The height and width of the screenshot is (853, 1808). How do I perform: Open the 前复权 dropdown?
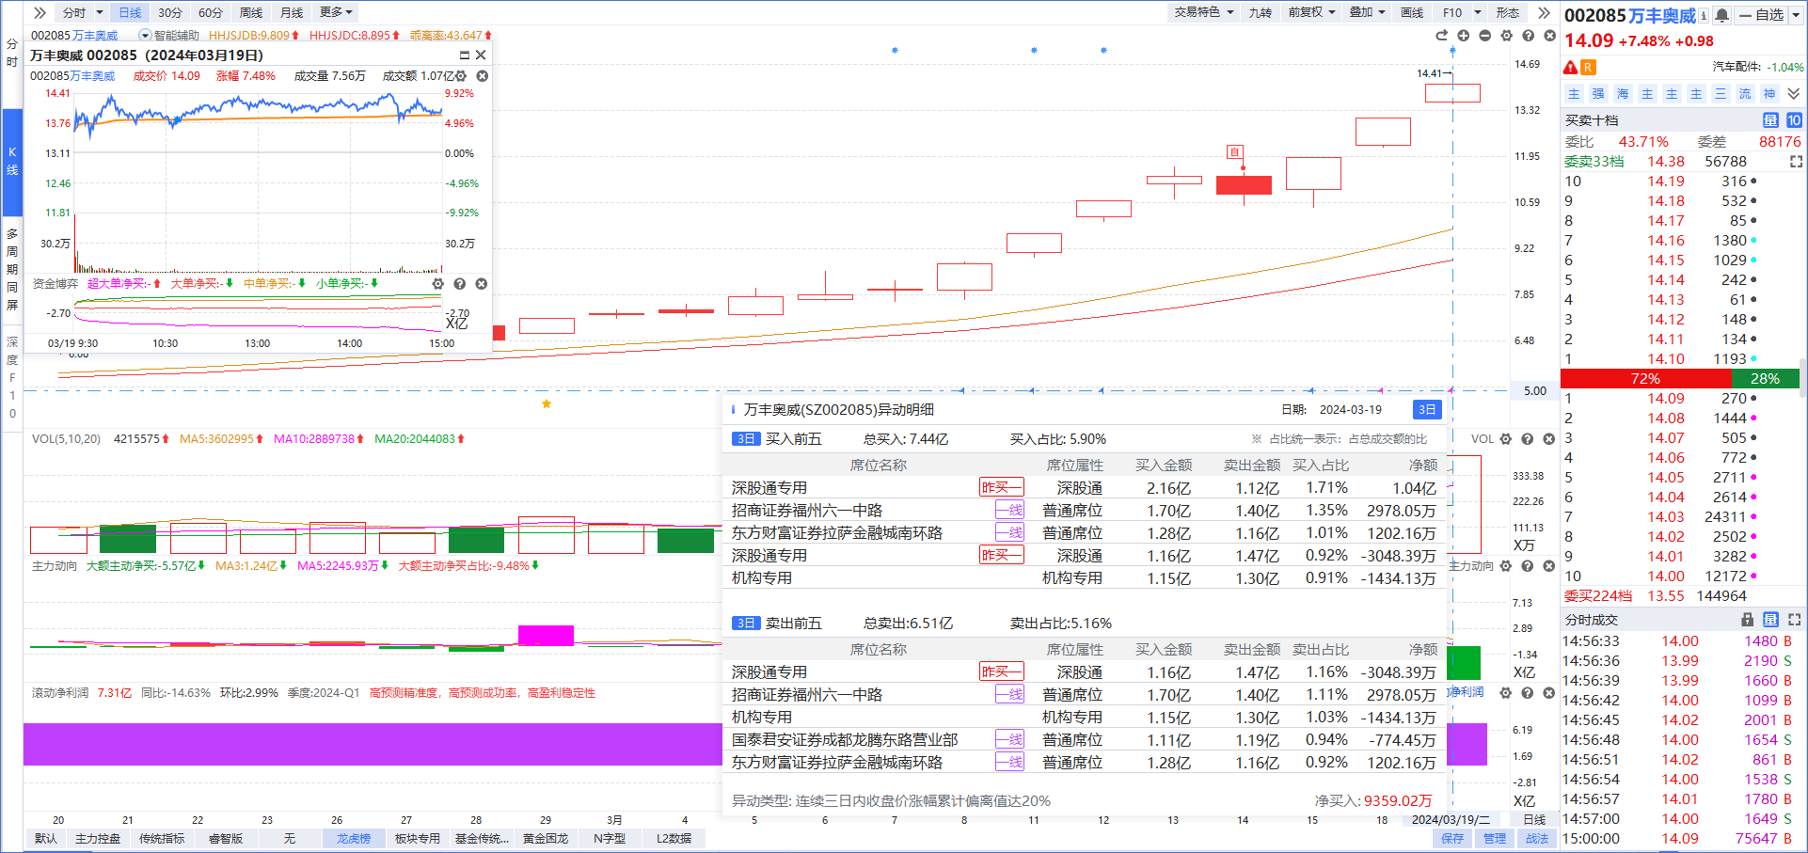1312,12
